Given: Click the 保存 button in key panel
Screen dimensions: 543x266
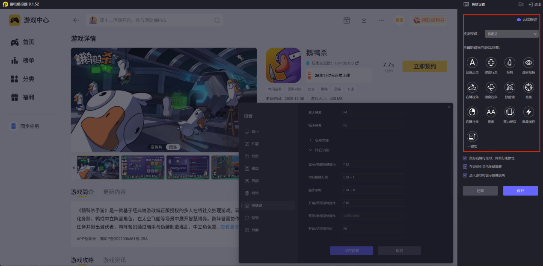Looking at the screenshot, I should [x=520, y=191].
